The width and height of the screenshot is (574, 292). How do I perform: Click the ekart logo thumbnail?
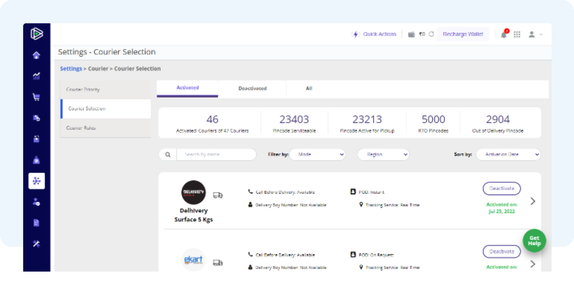pyautogui.click(x=194, y=260)
